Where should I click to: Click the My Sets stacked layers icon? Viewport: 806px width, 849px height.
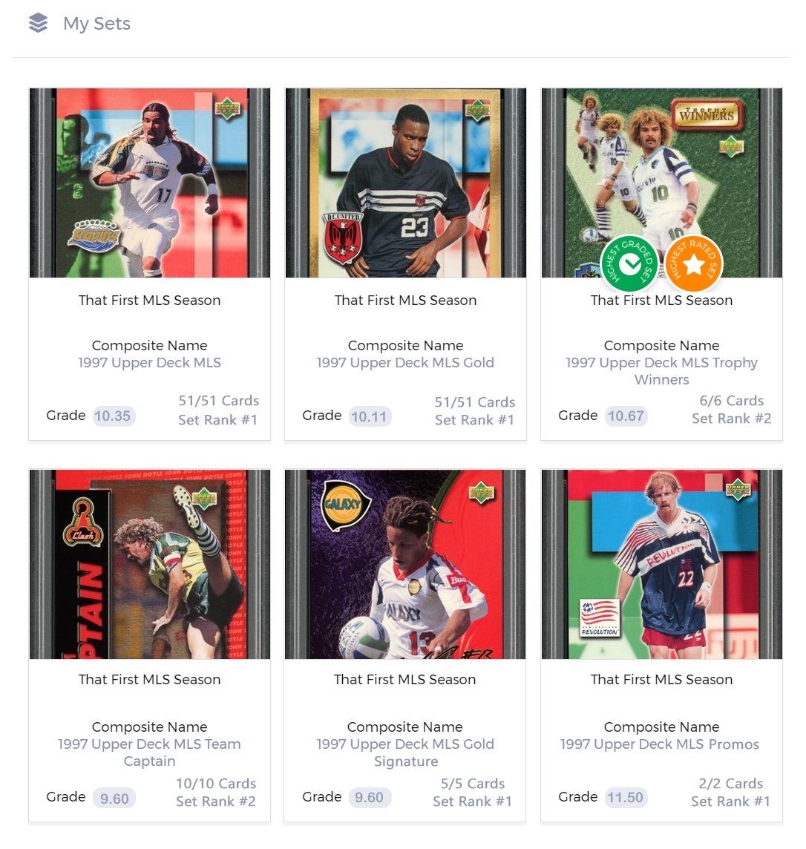pos(39,23)
